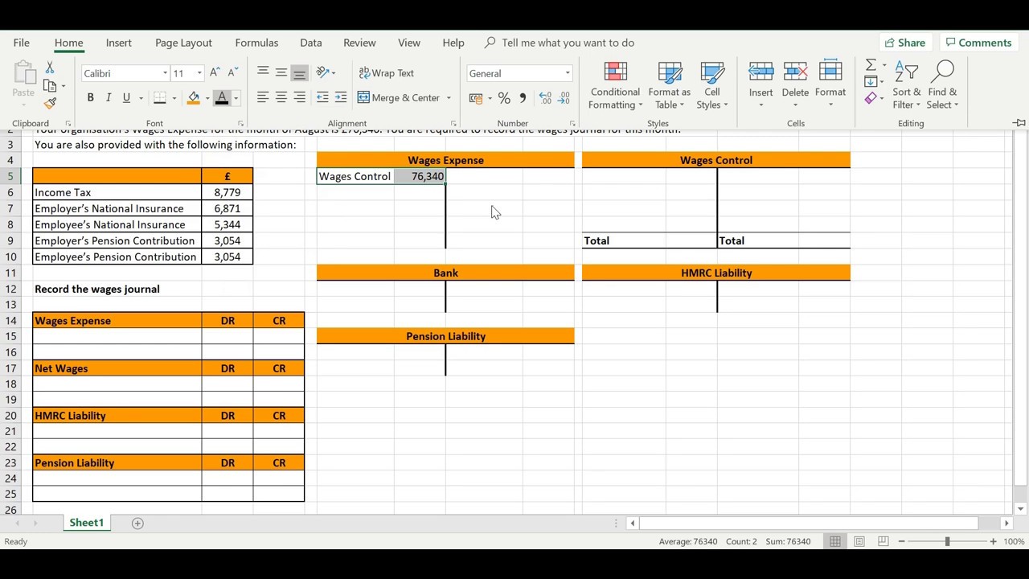Select the Income Tax value 8,779

228,192
